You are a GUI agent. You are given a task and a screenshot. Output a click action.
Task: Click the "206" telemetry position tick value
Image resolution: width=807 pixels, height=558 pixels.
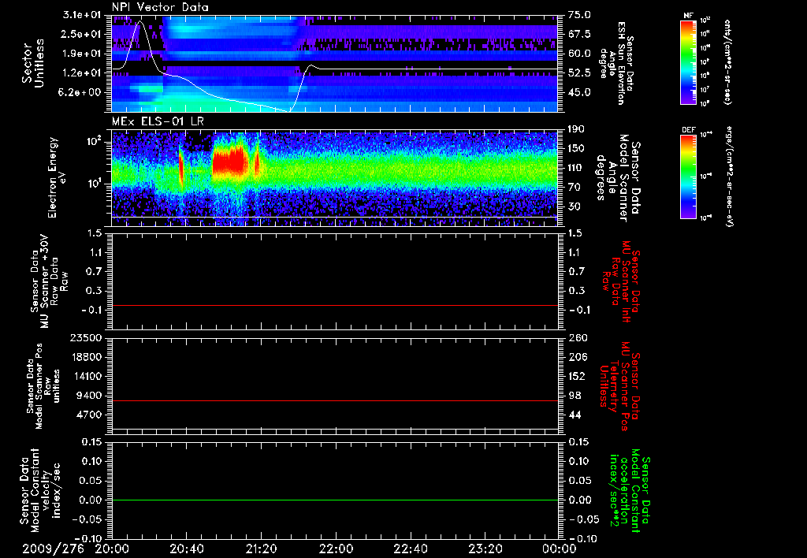tap(577, 357)
